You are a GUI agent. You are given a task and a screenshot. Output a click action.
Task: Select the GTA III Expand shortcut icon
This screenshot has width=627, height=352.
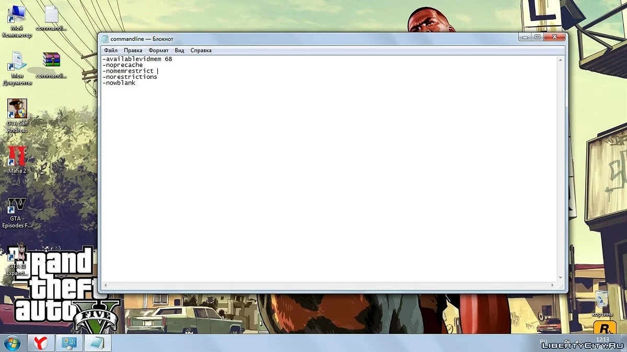17,259
